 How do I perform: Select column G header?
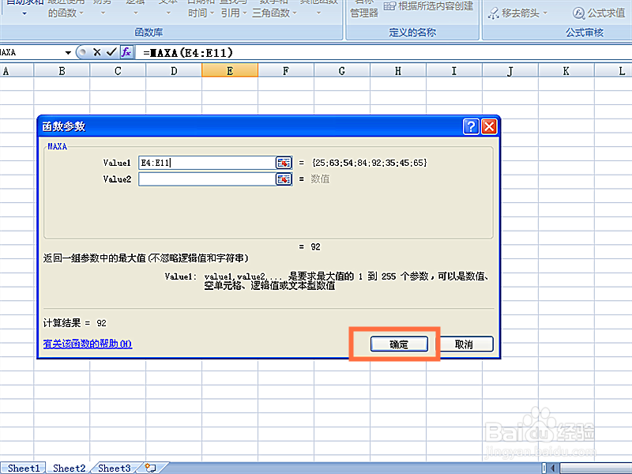point(342,71)
